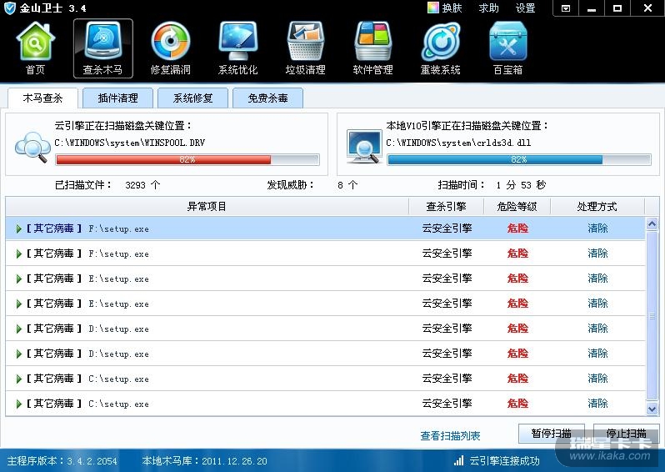Click 清除 in the unhighlighted F:\setup.exe row
This screenshot has height=472, width=665.
pyautogui.click(x=597, y=254)
